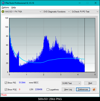Click the vertical end-of-scan line on graph
This screenshot has width=100, height=101.
pos(85,45)
